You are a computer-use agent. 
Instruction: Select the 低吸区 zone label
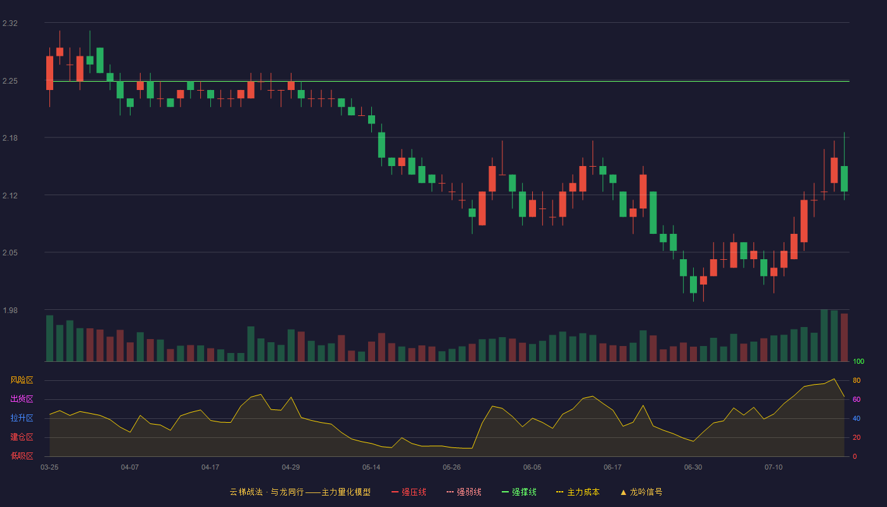[22, 456]
